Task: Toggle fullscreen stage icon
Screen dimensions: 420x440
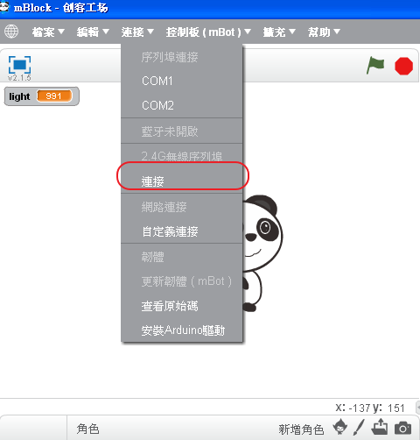Action: [19, 65]
